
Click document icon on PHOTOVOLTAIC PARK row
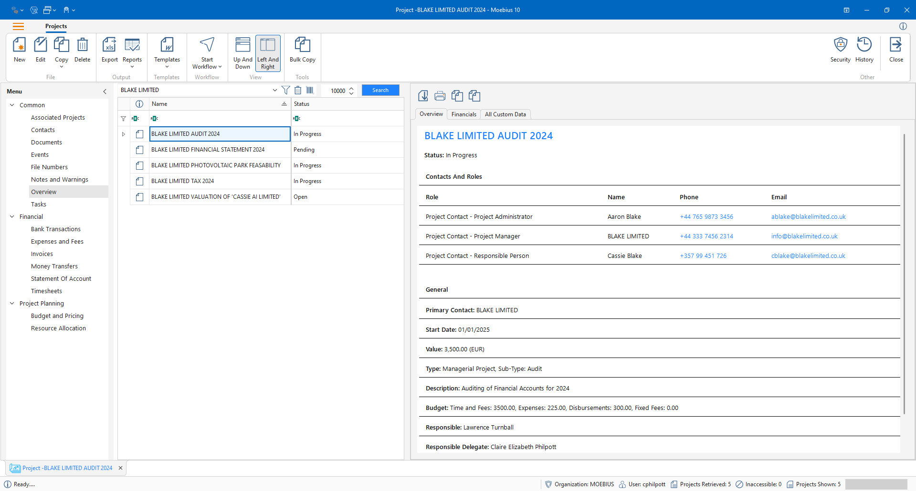(x=139, y=165)
